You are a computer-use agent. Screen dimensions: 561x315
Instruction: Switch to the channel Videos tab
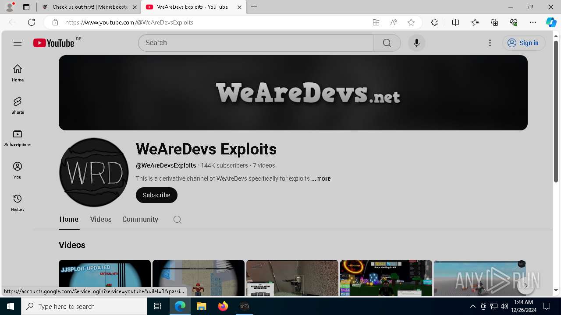tap(101, 220)
